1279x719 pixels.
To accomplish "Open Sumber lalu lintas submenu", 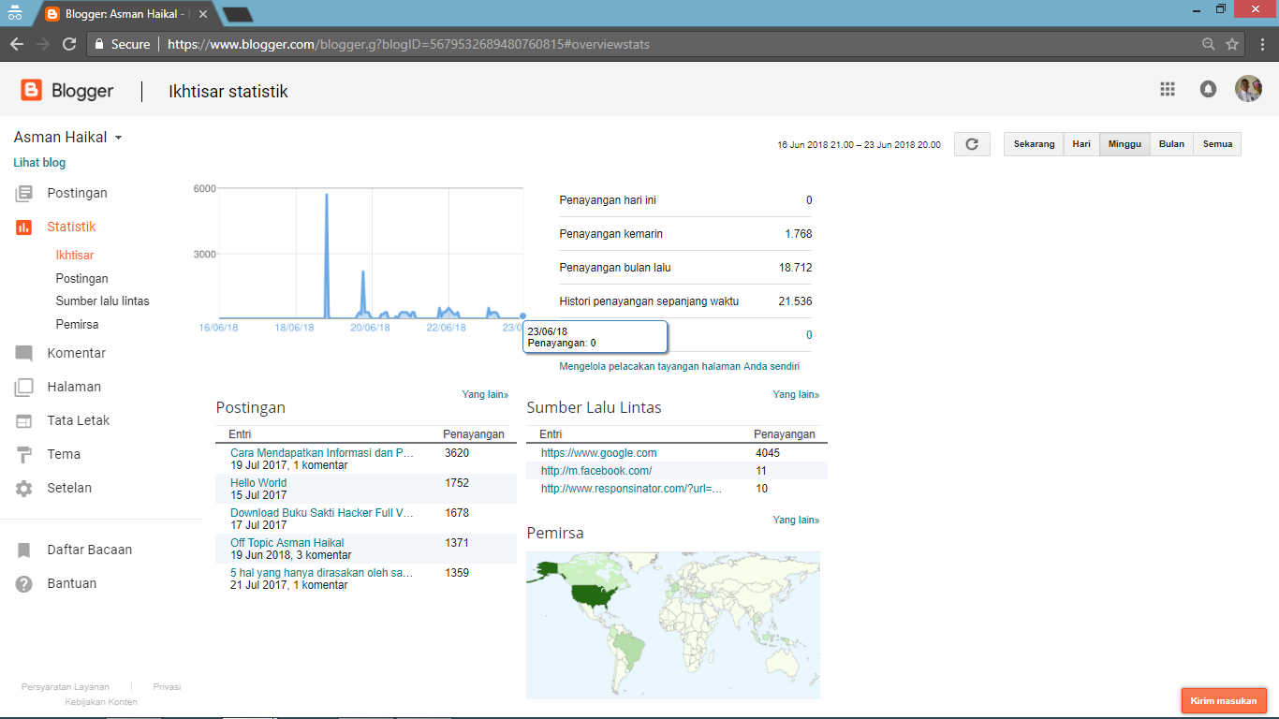I will [x=103, y=301].
